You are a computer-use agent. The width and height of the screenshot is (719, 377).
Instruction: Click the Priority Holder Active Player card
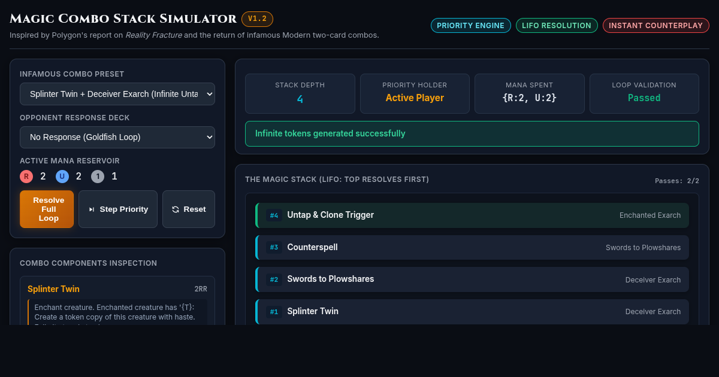pos(415,93)
